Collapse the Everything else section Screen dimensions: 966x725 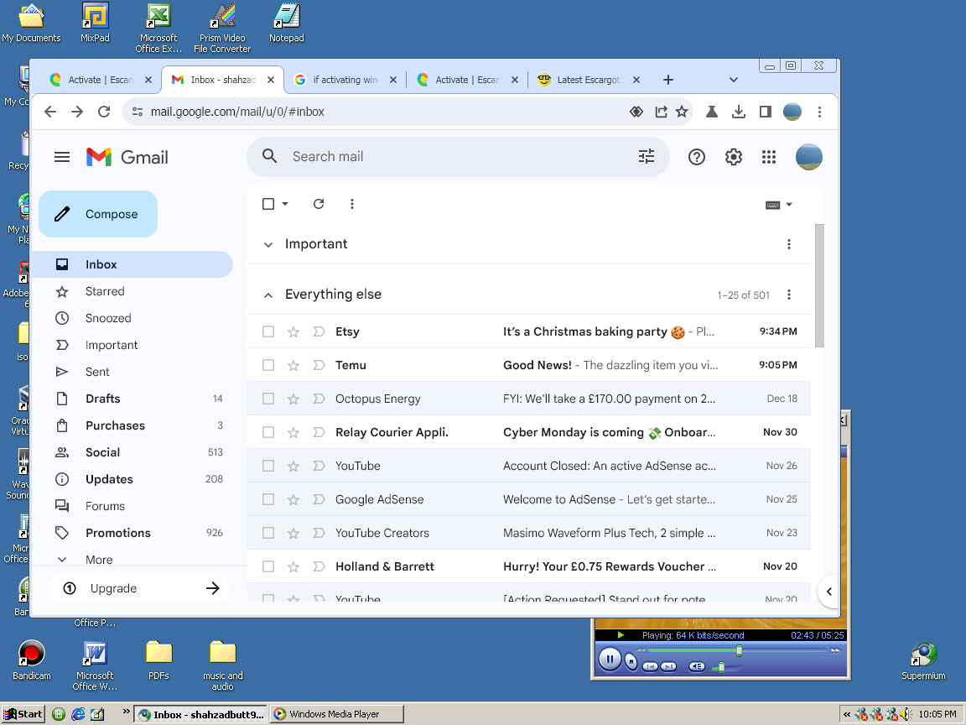pos(268,295)
